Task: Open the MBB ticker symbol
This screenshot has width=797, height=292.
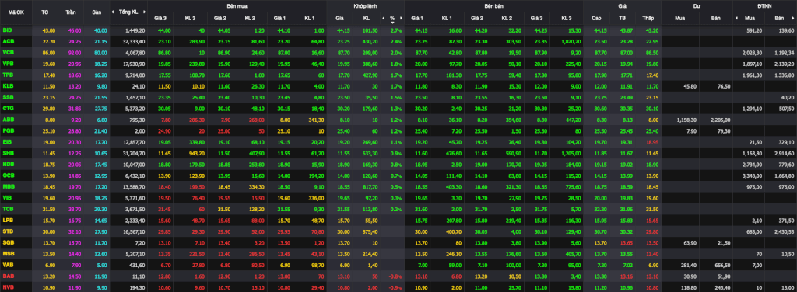Action: [x=8, y=186]
